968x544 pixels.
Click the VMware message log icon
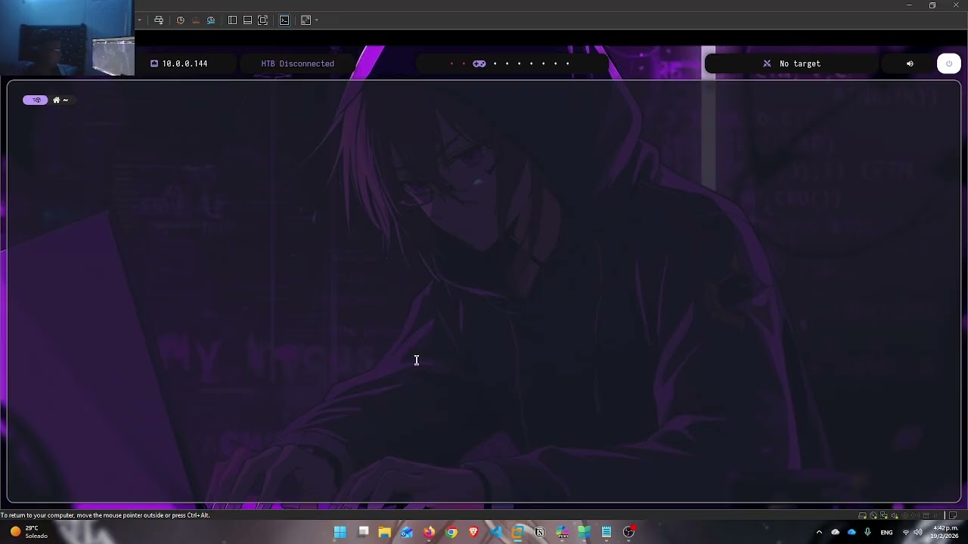point(953,515)
